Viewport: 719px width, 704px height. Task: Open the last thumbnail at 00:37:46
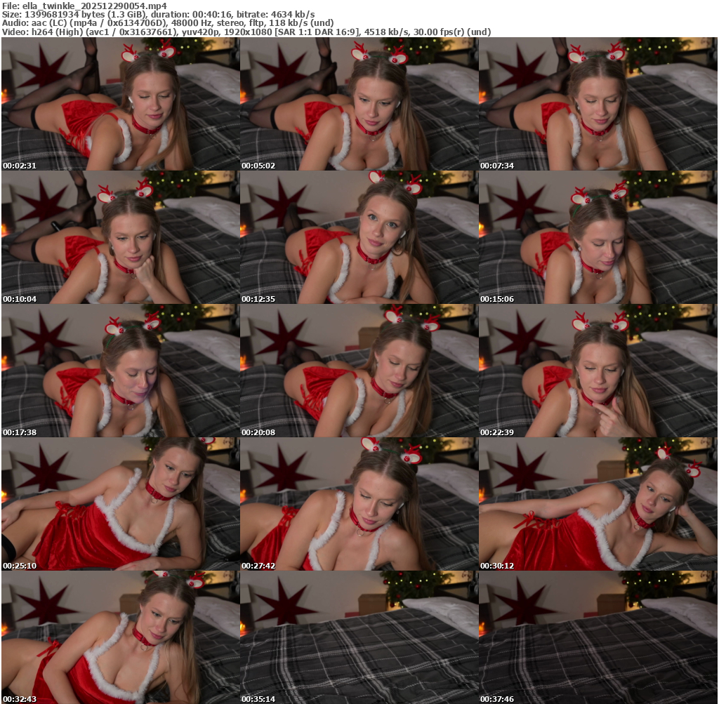coord(598,637)
